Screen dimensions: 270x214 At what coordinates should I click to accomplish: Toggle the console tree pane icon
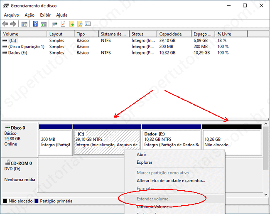[25, 24]
